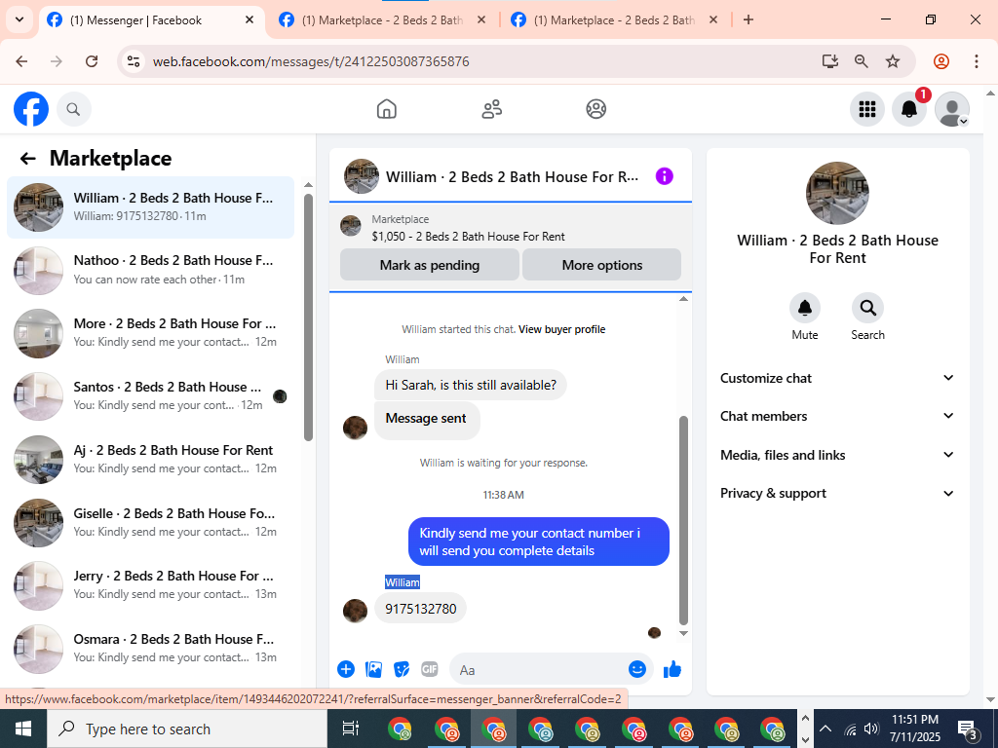Screen dimensions: 998x748
Task: Bookmark this page with star icon
Action: [893, 61]
